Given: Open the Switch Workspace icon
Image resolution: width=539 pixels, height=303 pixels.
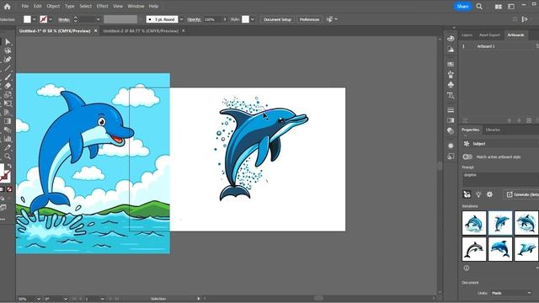Looking at the screenshot, I should 511,7.
